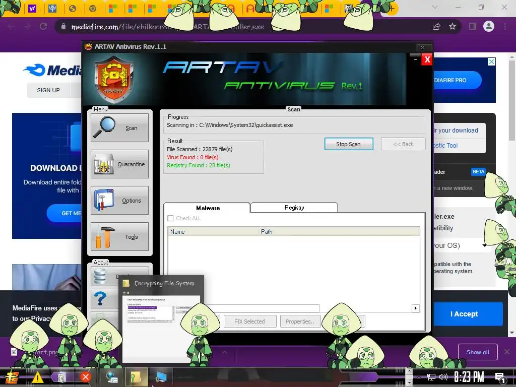This screenshot has width=516, height=387.
Task: Sort results by Name column header
Action: 213,232
